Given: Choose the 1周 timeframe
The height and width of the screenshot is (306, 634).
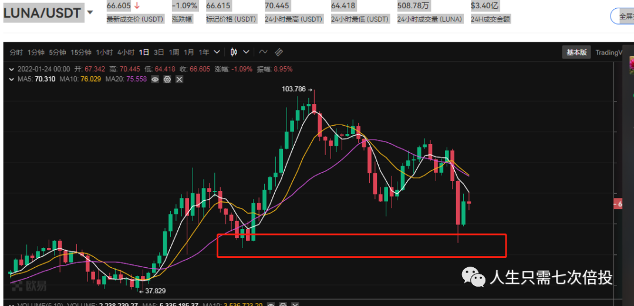Looking at the screenshot, I should click(174, 52).
